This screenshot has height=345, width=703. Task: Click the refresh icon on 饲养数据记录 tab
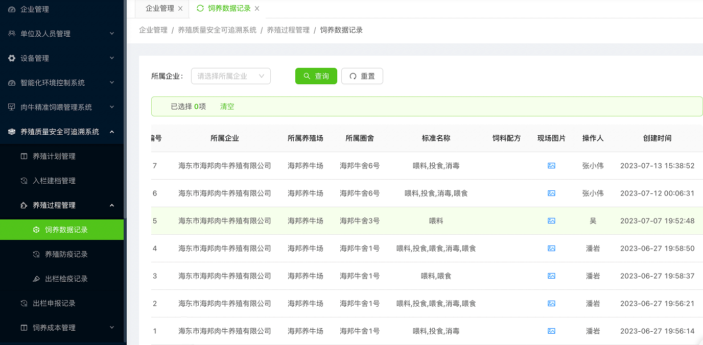click(200, 9)
